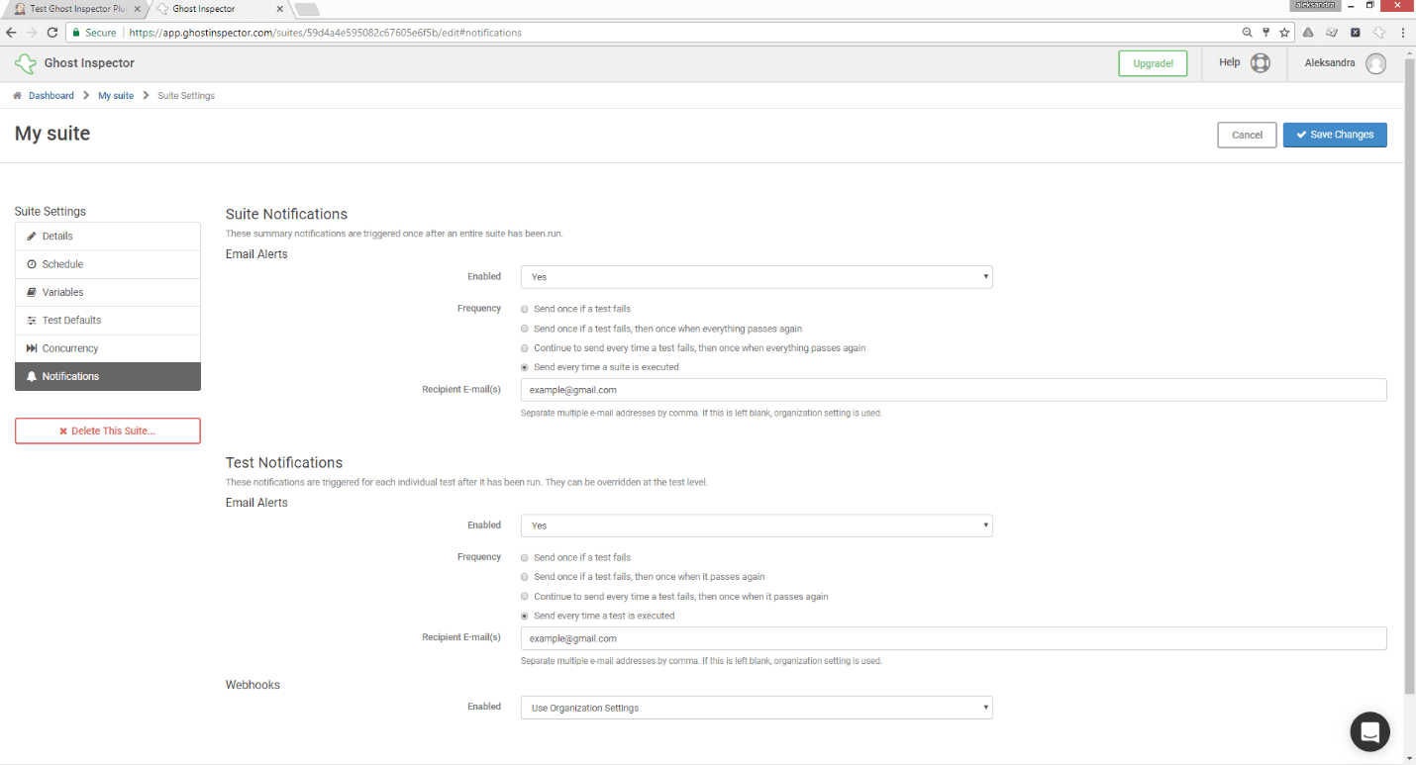
Task: Open the Help menu link
Action: point(1229,62)
